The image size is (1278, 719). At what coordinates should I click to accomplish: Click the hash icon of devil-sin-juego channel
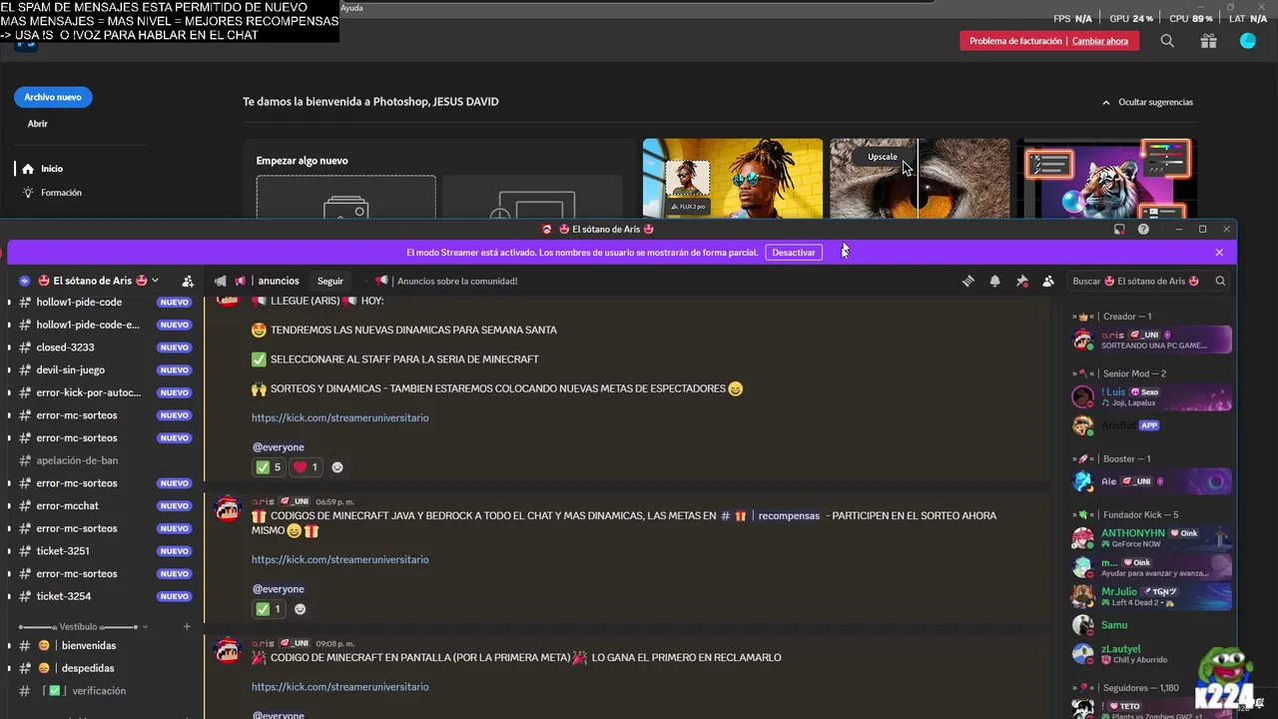(x=25, y=369)
